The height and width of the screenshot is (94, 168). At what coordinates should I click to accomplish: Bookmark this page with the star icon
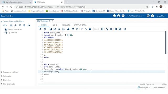tap(147, 7)
